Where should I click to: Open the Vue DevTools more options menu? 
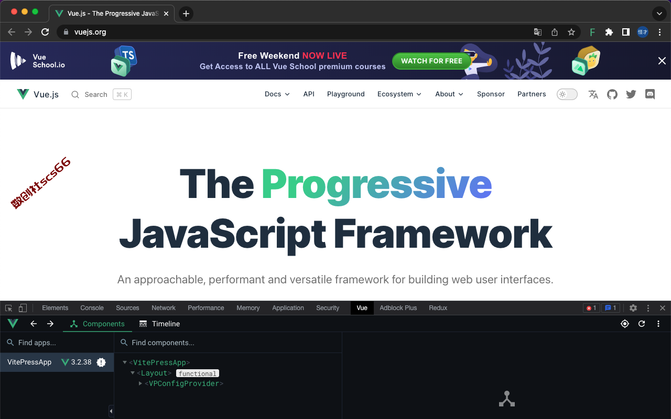tap(658, 324)
